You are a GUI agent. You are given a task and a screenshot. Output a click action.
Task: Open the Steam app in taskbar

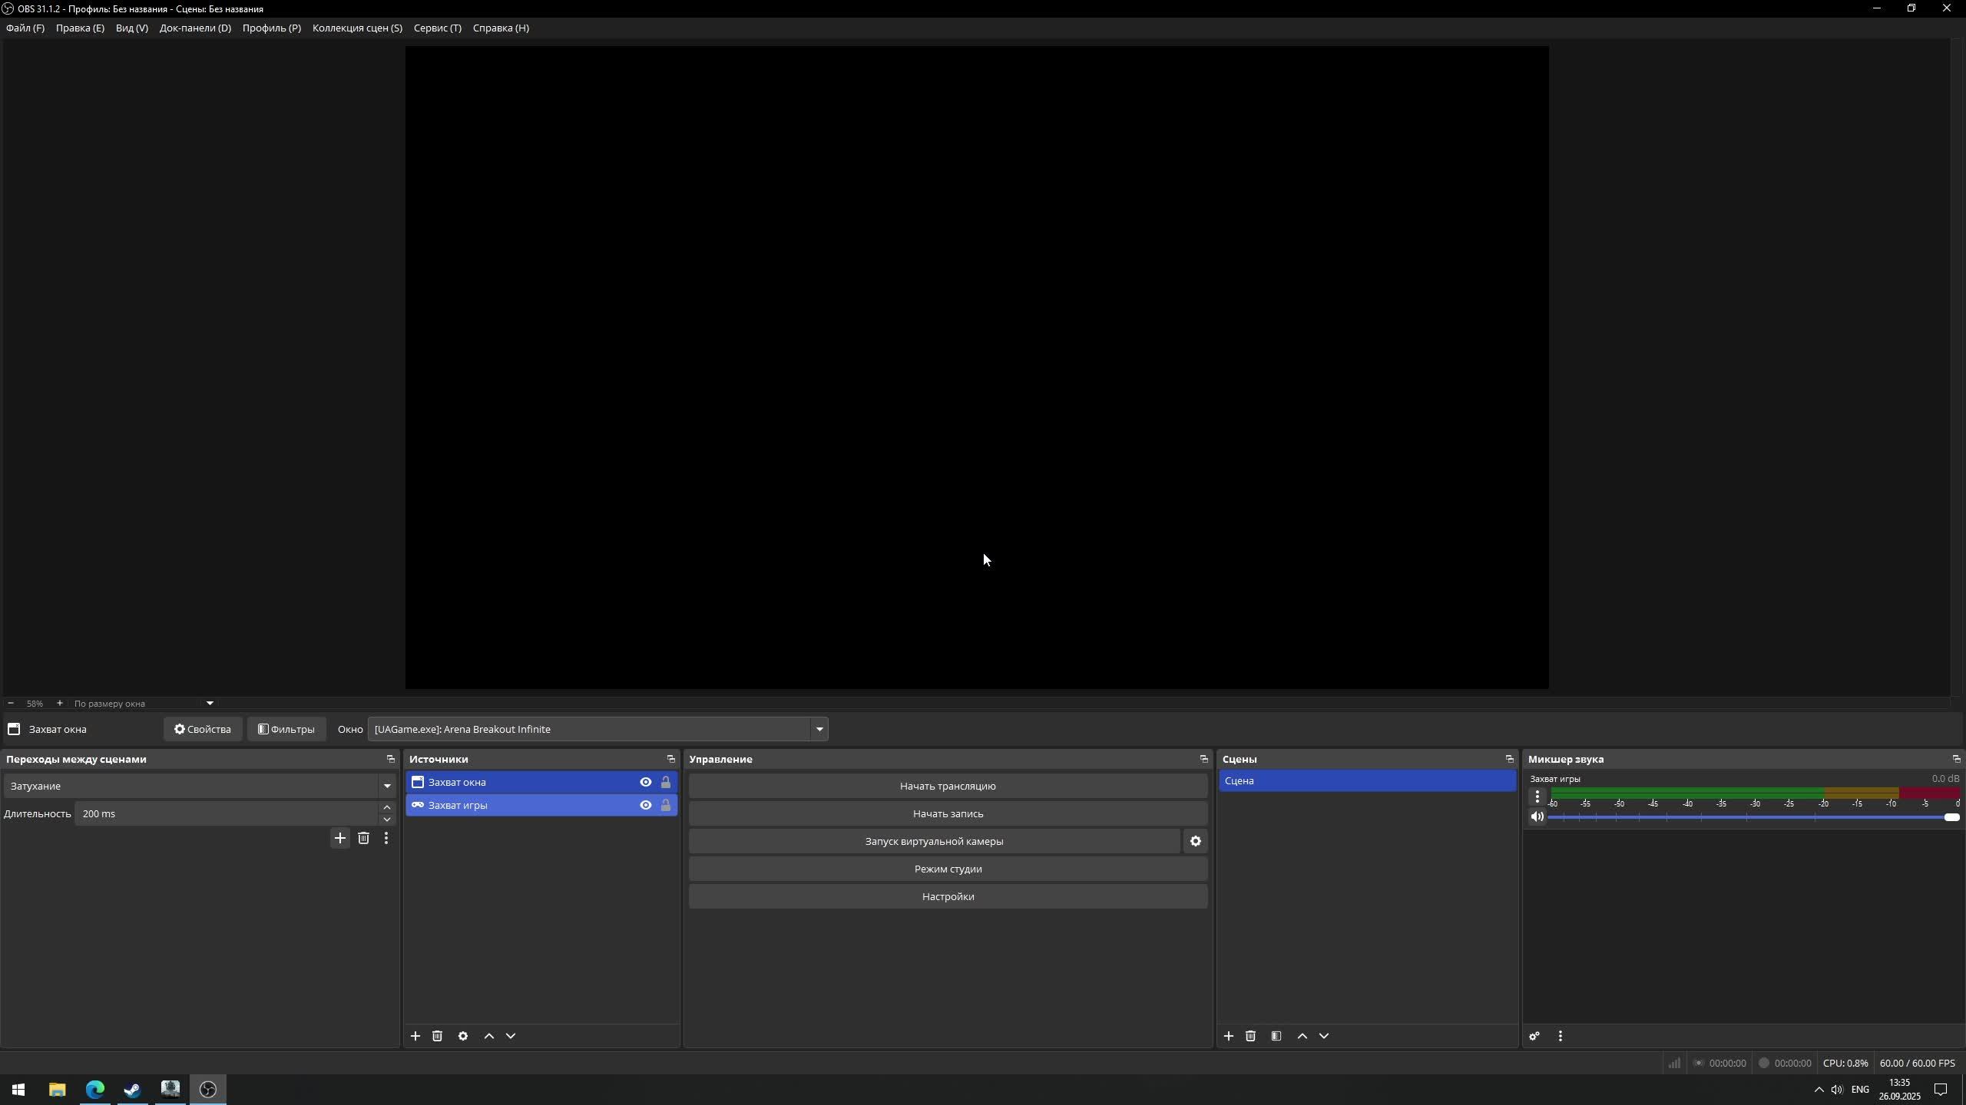point(132,1090)
